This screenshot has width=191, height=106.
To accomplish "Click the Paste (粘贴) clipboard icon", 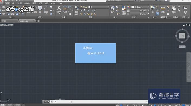I will (174, 8).
